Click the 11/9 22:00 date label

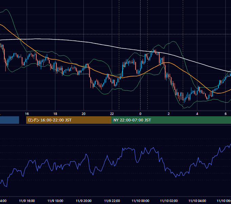(112, 201)
